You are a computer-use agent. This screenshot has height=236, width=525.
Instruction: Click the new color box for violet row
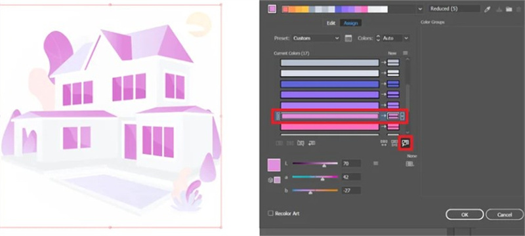[x=393, y=94]
